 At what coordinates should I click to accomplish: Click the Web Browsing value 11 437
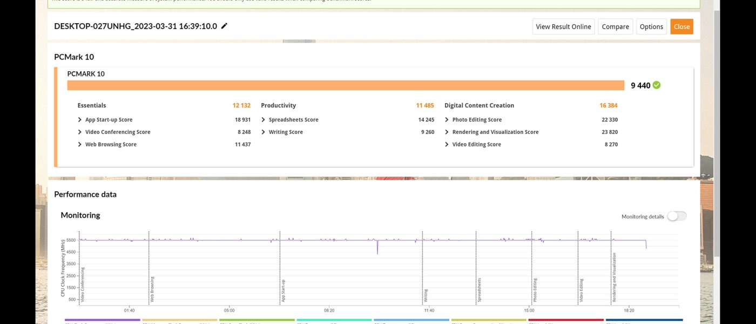[x=242, y=144]
